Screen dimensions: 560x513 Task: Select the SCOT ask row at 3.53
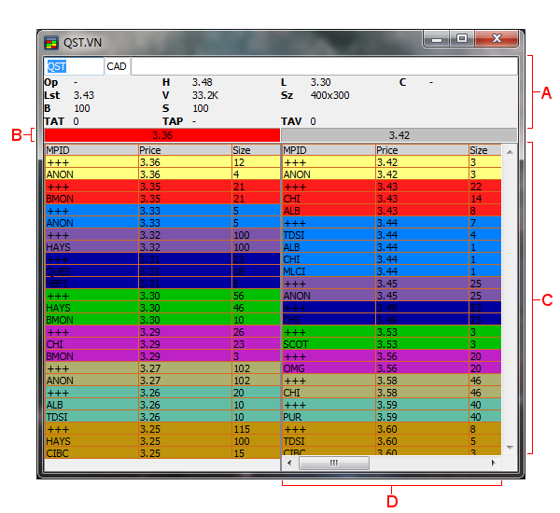tap(327, 344)
